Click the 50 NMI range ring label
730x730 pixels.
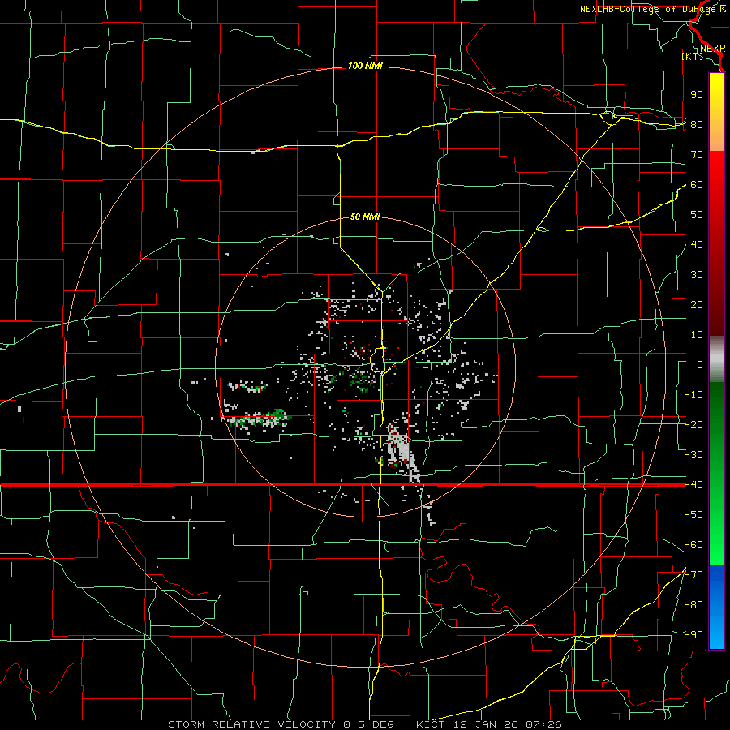tap(365, 217)
